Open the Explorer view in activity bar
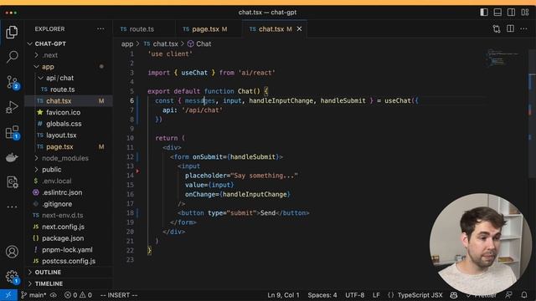This screenshot has height=301, width=536. [x=12, y=32]
